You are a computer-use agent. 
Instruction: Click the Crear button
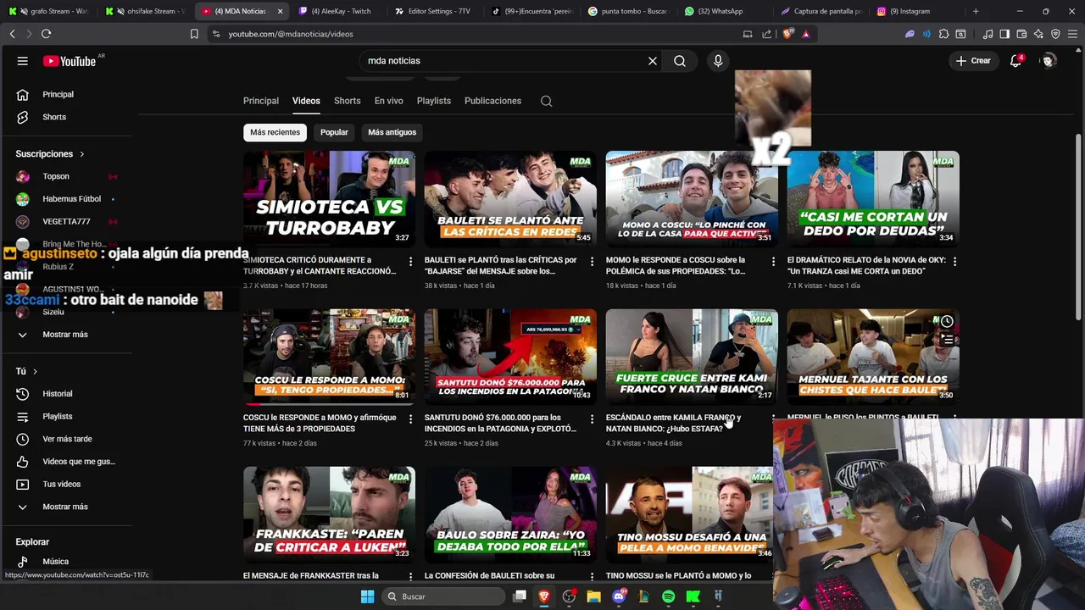(x=973, y=61)
